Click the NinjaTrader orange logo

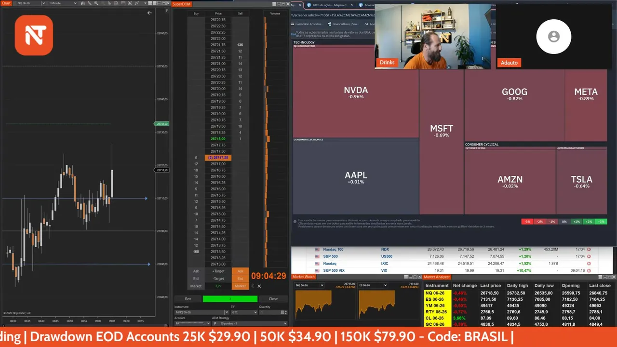click(x=34, y=35)
